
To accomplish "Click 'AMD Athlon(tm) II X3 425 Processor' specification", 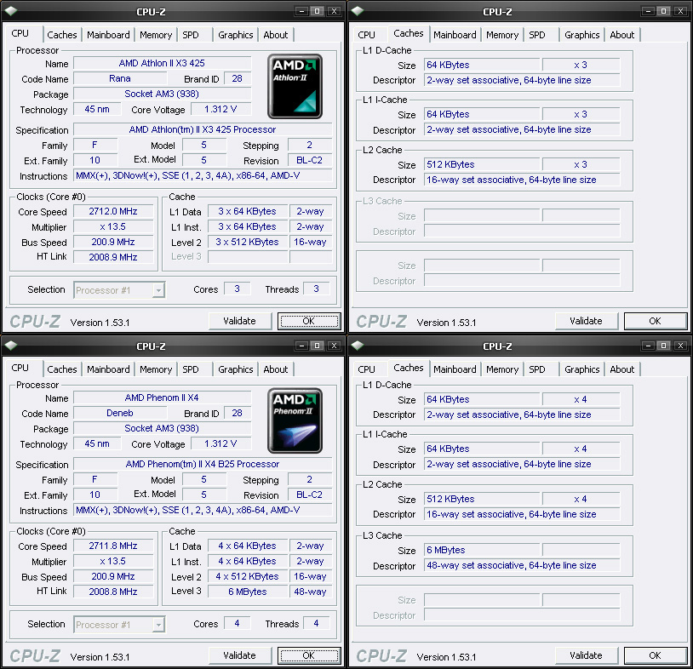I will pos(203,130).
